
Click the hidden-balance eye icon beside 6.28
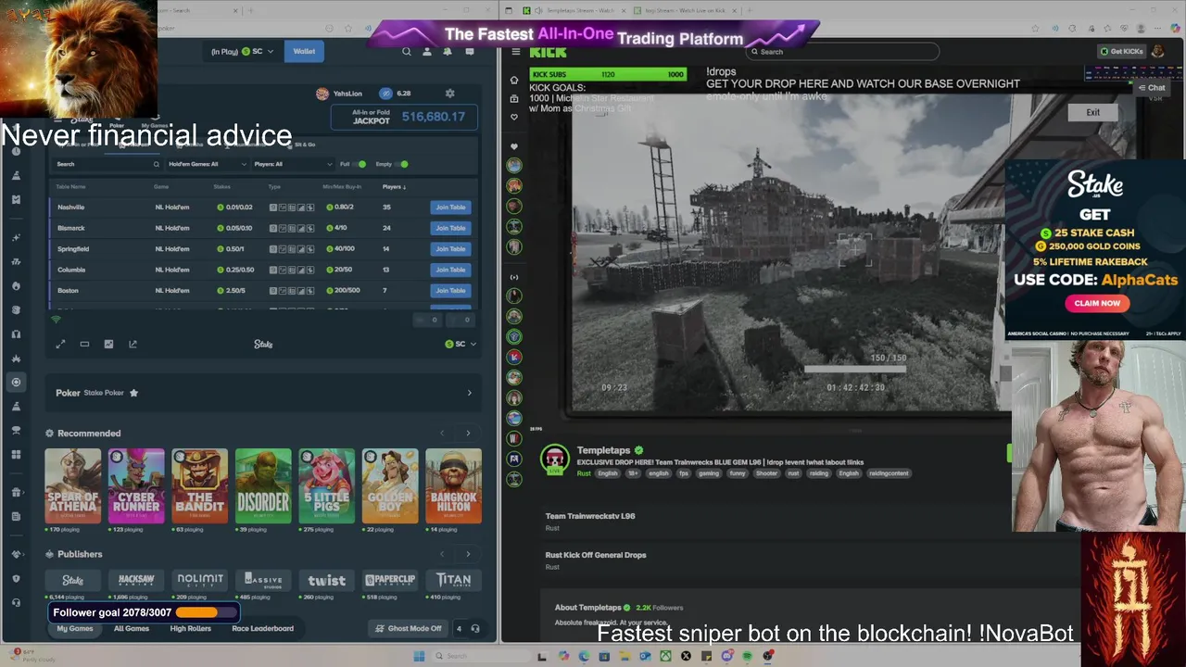click(385, 94)
